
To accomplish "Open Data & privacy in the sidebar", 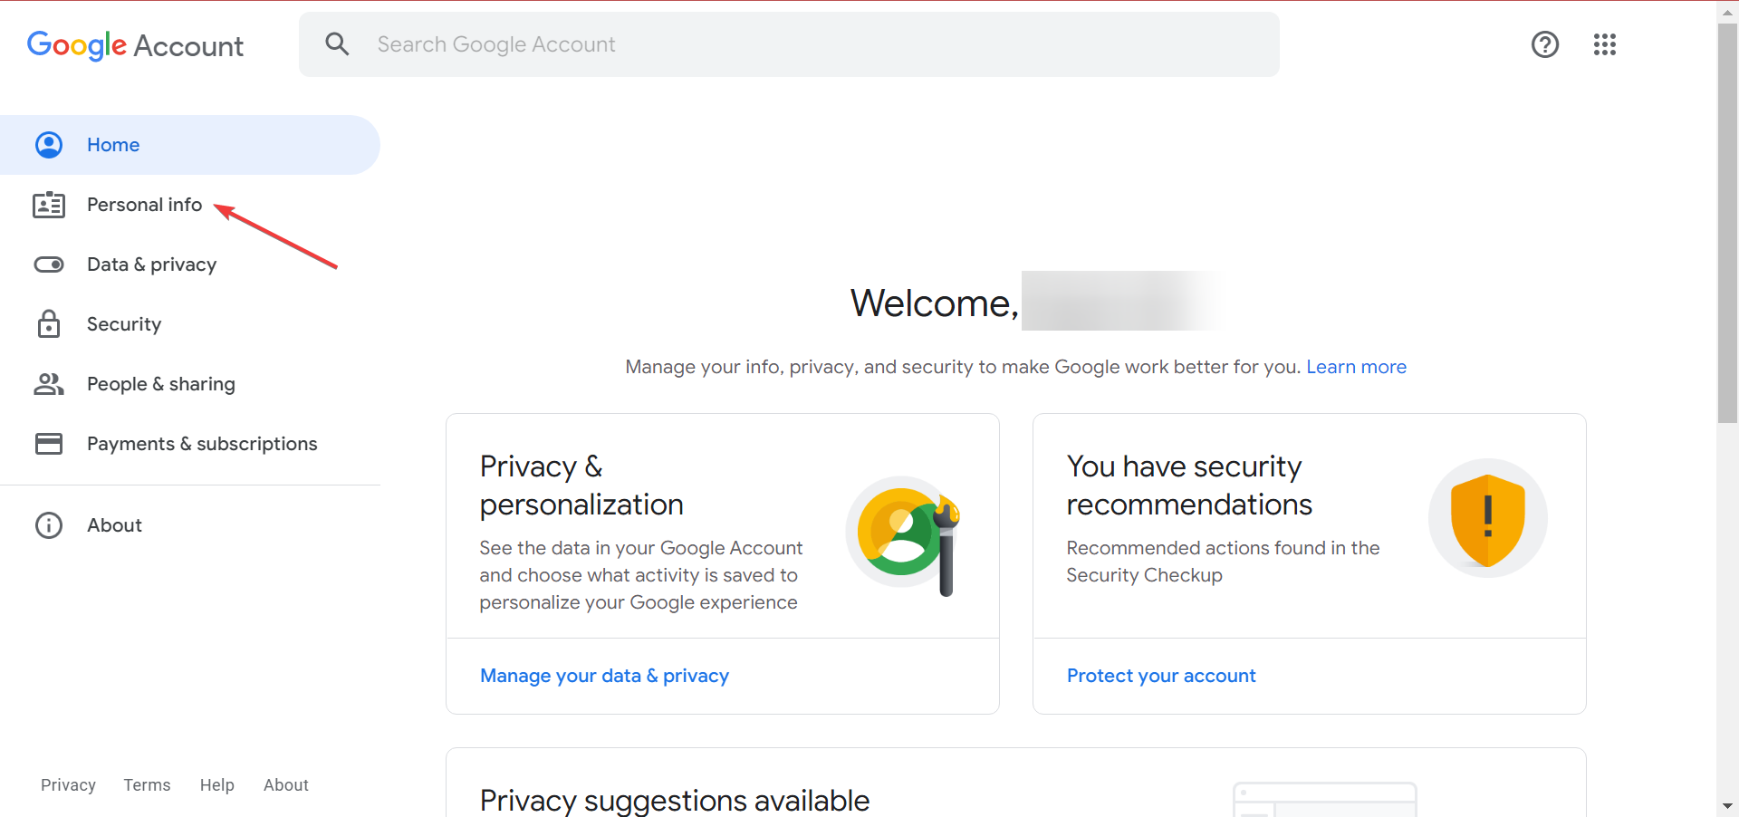I will (190, 264).
